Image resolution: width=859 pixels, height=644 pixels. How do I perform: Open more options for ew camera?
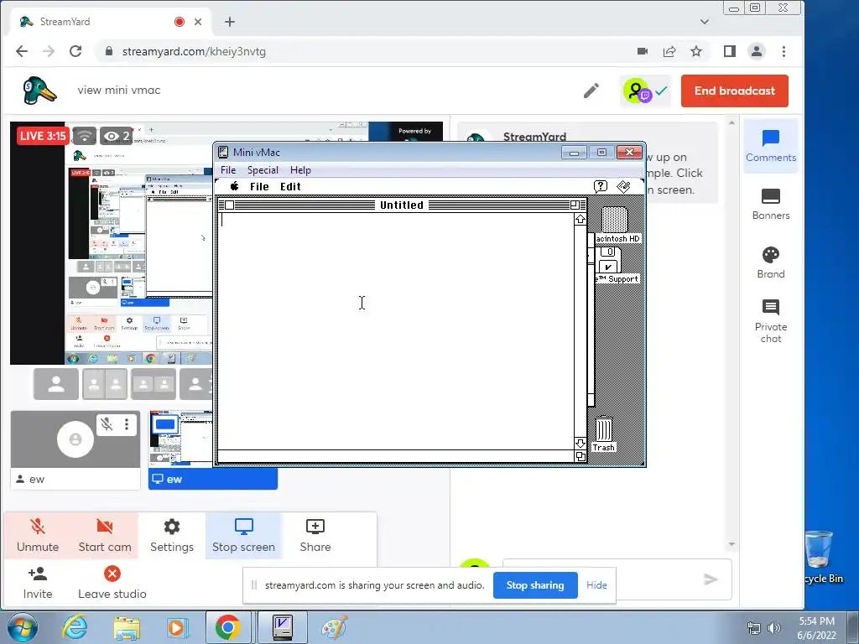[127, 423]
